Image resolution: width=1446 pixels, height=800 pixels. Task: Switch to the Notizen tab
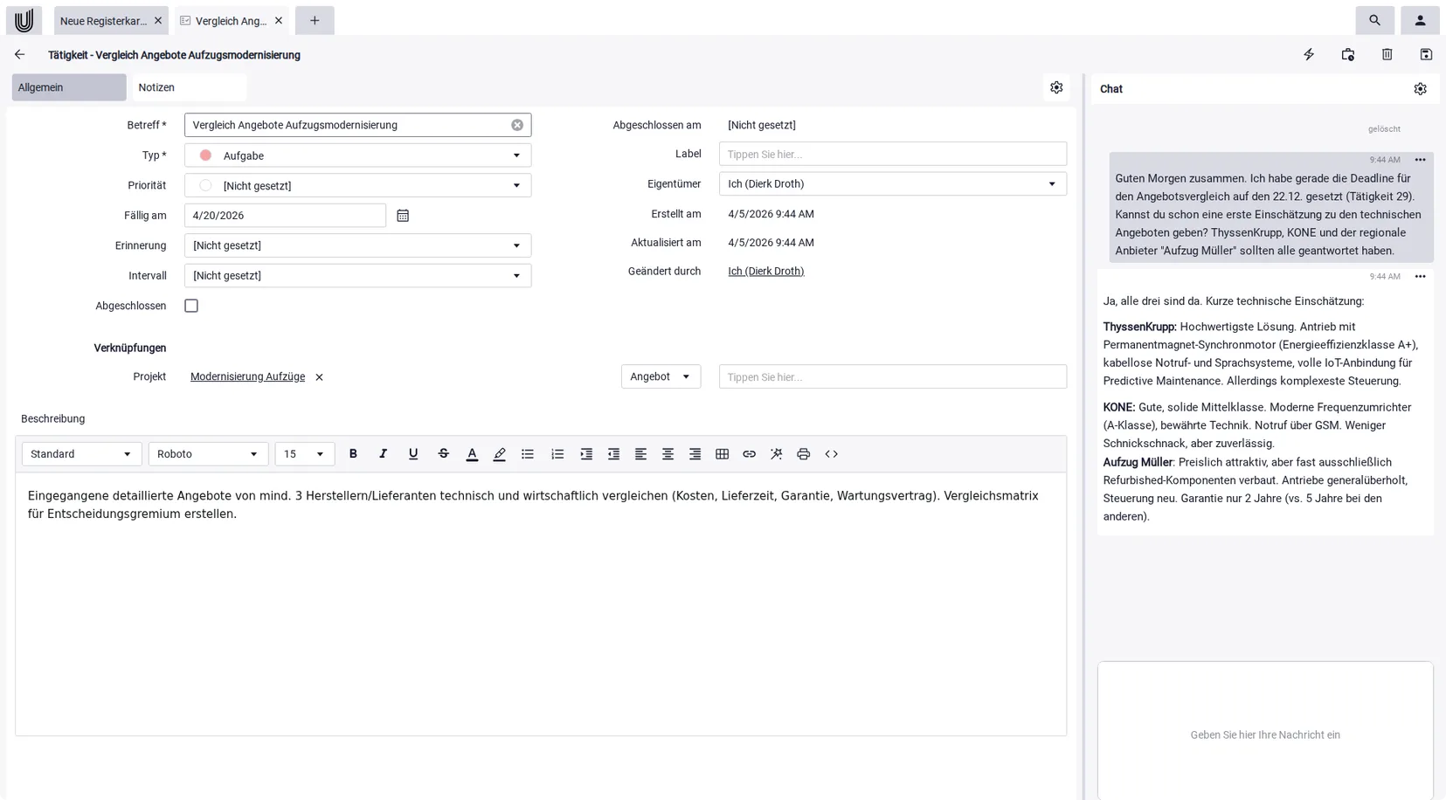coord(189,87)
